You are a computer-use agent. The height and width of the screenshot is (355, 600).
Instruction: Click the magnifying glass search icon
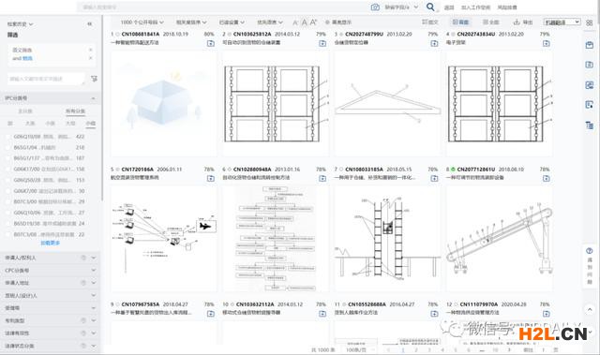click(430, 7)
